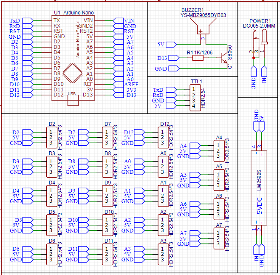Click the D13 net port in buzzer circuit
The height and width of the screenshot is (275, 280).
pyautogui.click(x=174, y=58)
